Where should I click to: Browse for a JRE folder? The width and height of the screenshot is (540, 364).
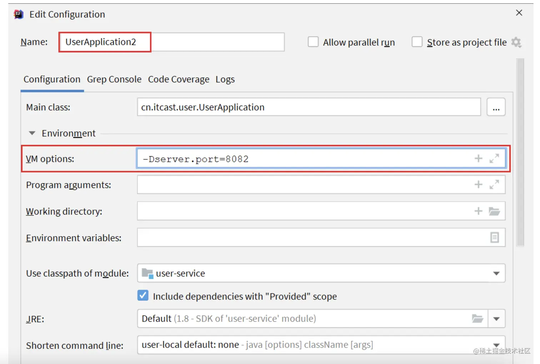coord(477,318)
